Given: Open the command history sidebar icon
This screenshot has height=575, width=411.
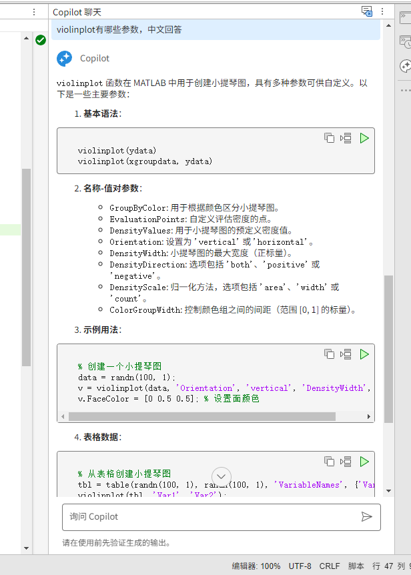Looking at the screenshot, I should [405, 42].
